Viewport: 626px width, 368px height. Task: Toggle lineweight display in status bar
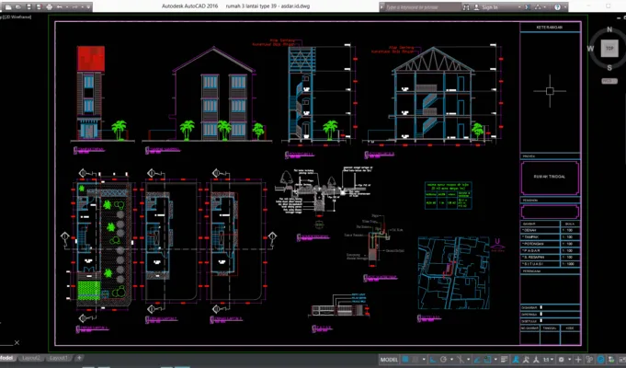504,360
